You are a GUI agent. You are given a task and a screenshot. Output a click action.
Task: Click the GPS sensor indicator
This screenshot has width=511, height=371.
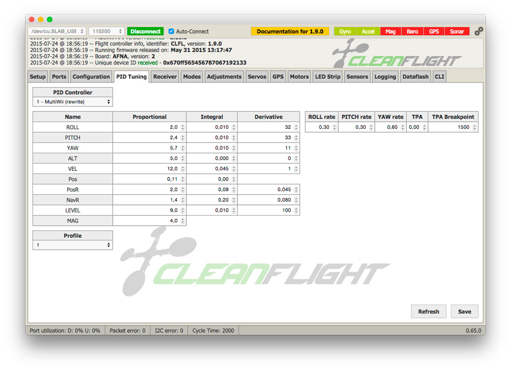pyautogui.click(x=434, y=31)
